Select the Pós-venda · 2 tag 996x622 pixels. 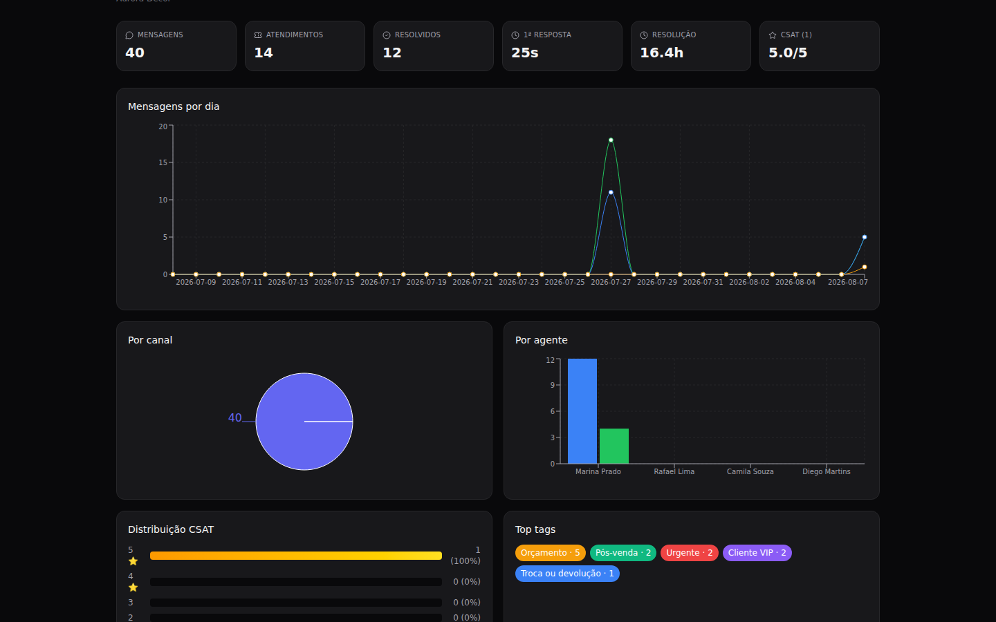tap(623, 553)
